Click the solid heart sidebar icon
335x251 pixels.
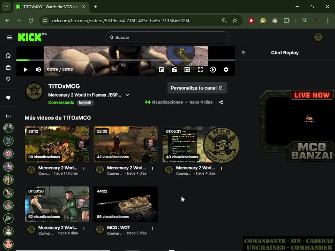(x=8, y=98)
